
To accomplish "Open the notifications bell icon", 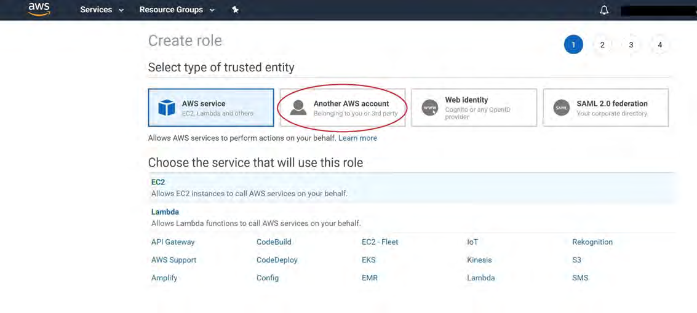I will 604,10.
